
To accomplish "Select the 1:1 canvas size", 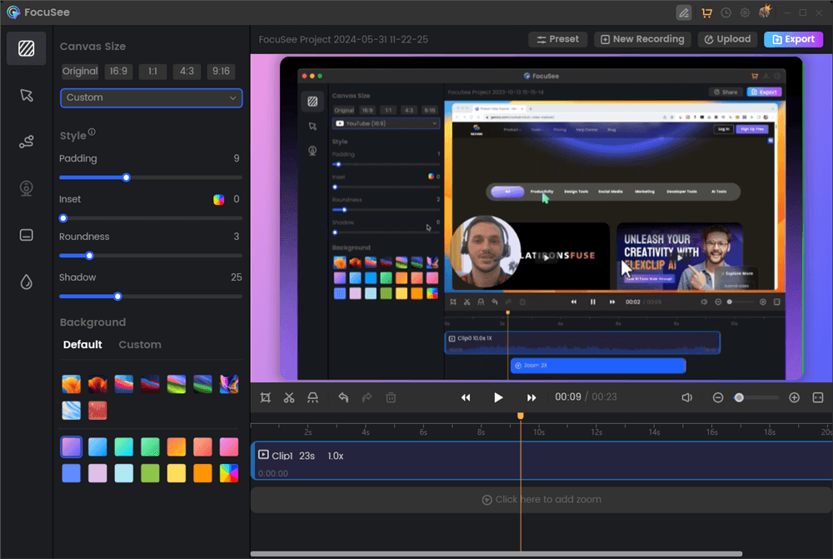I will click(152, 71).
